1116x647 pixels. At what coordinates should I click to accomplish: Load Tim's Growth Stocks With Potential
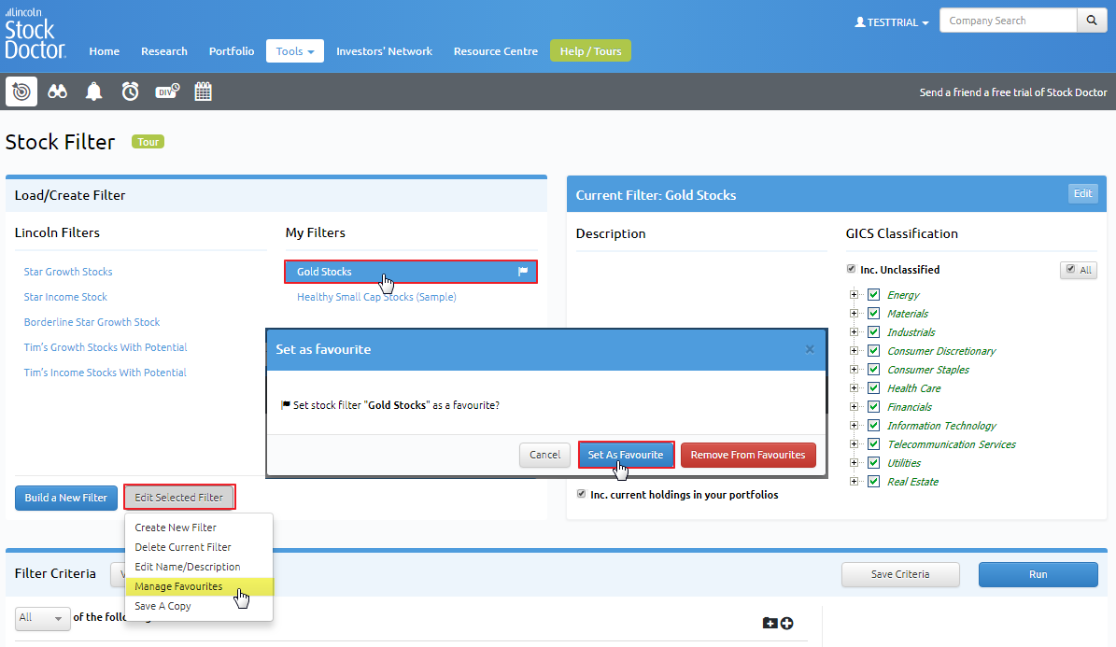click(x=106, y=347)
